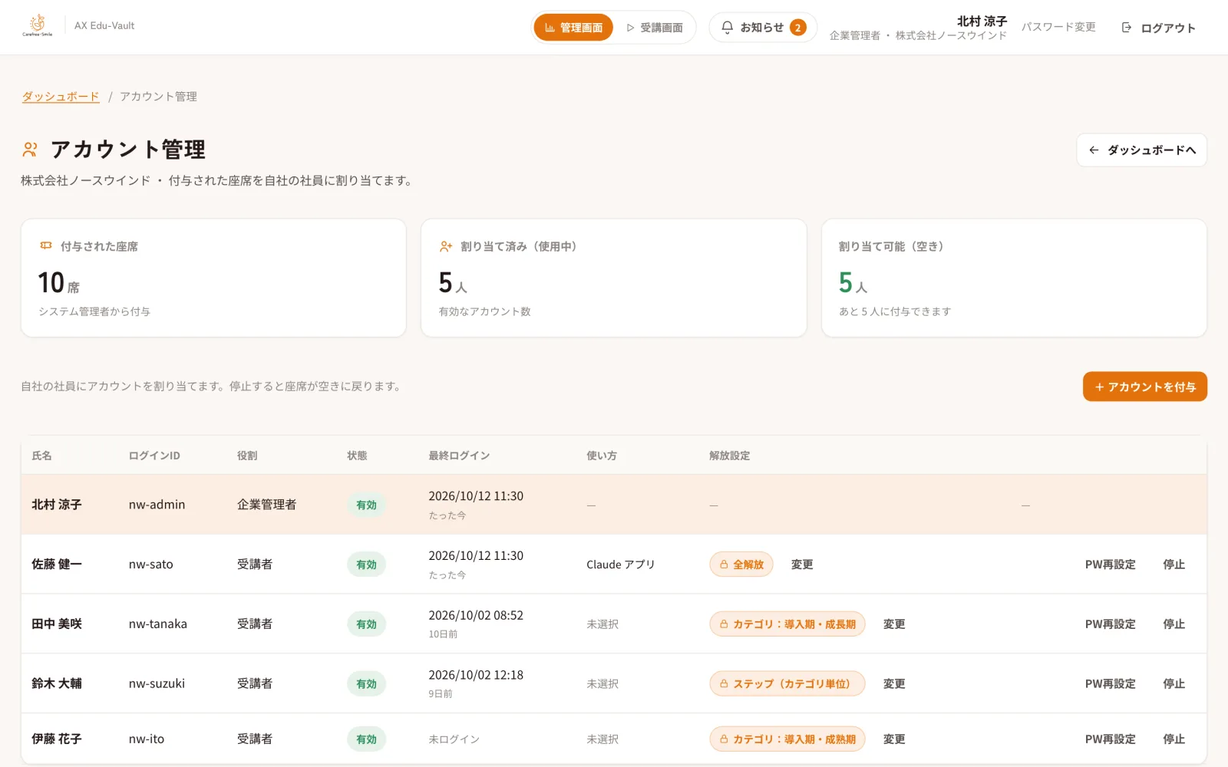Click the logout door icon
The width and height of the screenshot is (1228, 767).
pyautogui.click(x=1126, y=28)
